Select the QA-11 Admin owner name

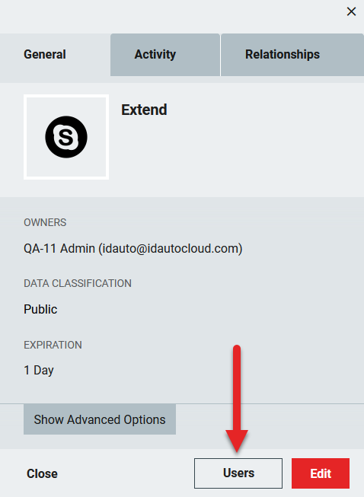coord(59,248)
